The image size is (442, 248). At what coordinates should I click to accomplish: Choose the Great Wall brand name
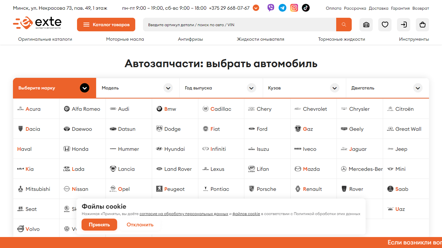click(408, 129)
